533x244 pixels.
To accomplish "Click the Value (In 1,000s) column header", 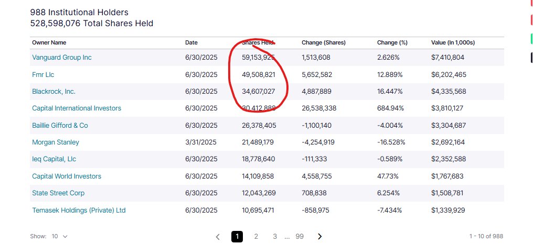I will 453,43.
